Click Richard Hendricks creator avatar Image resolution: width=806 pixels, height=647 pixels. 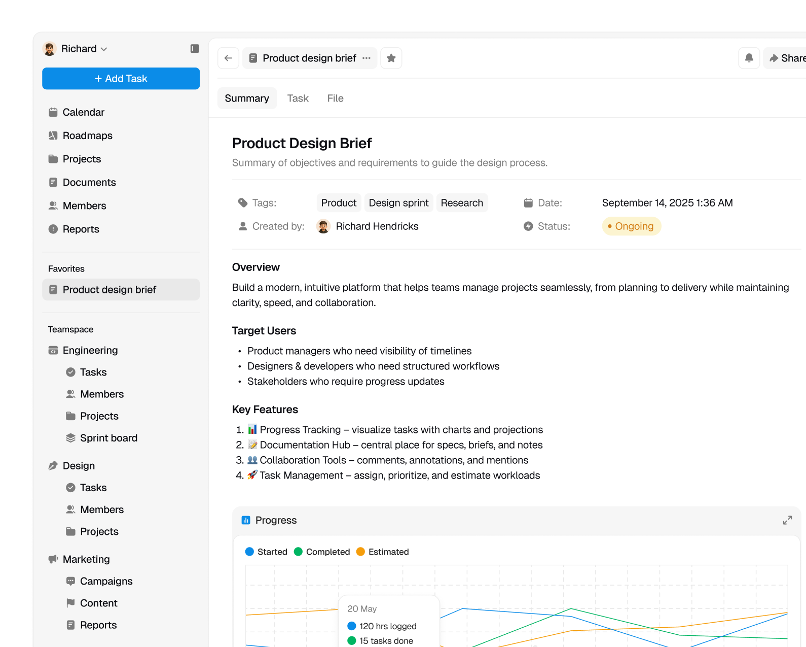(x=323, y=226)
